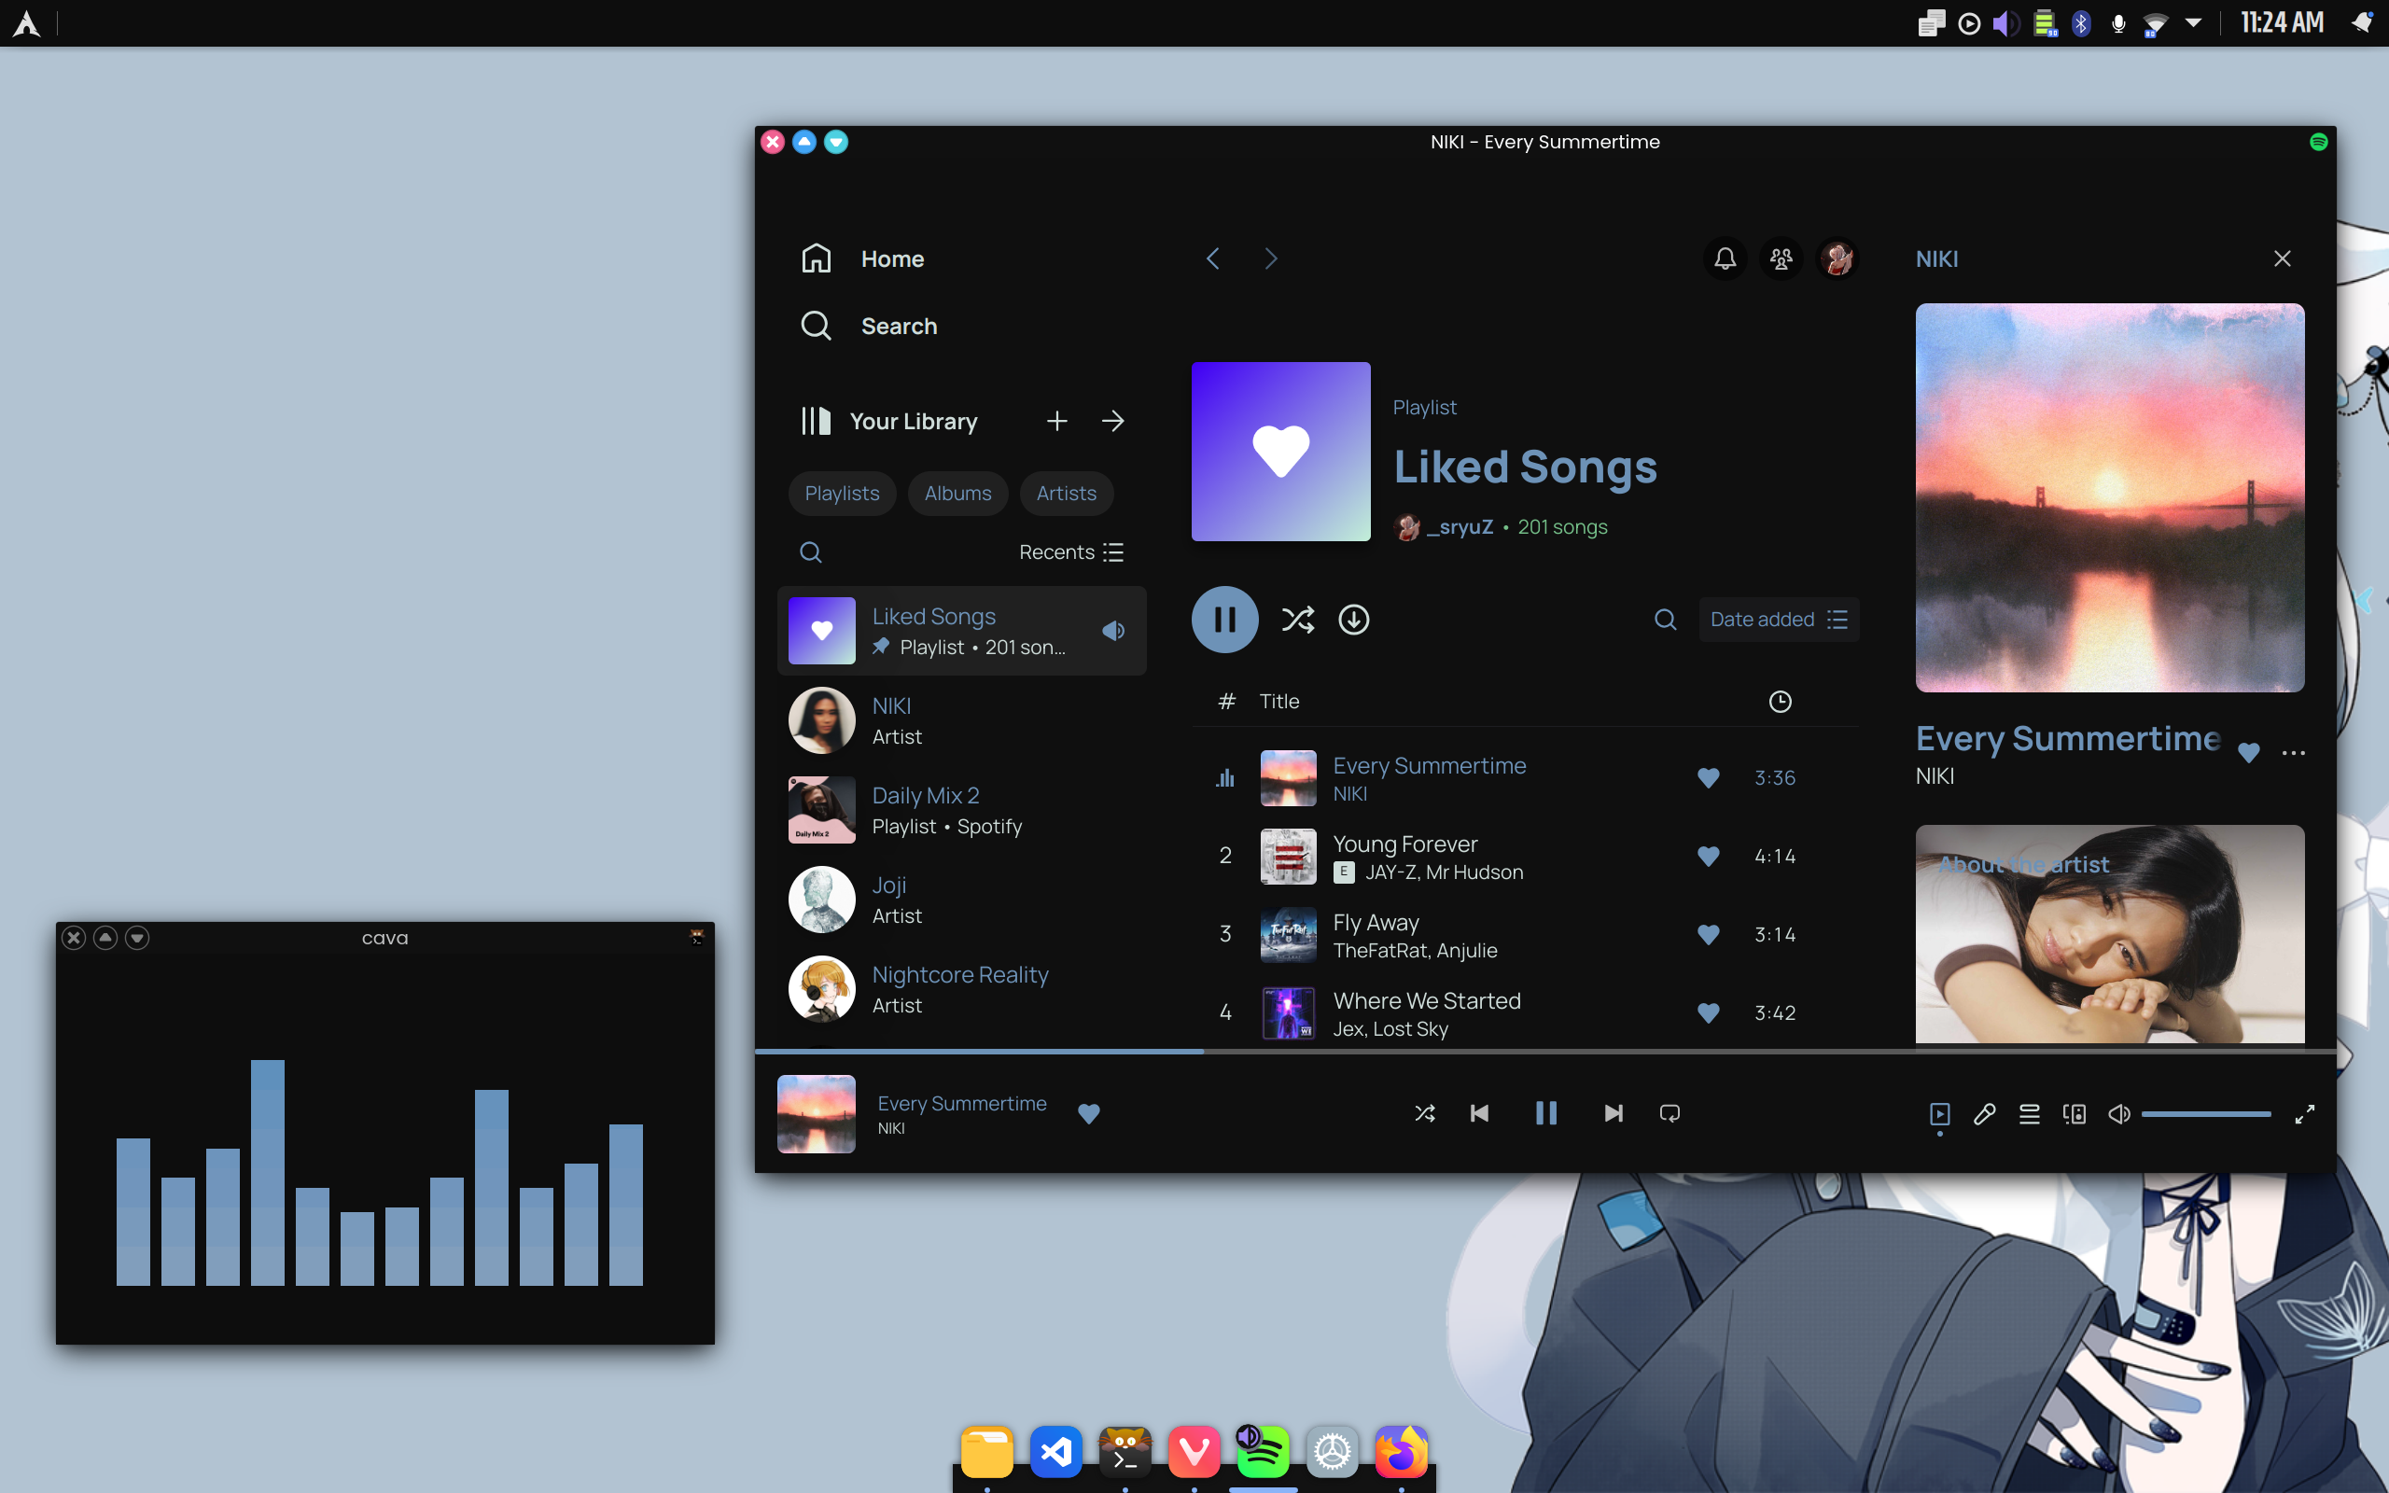This screenshot has width=2389, height=1493.
Task: Open Liked Songs in library list
Action: (x=961, y=631)
